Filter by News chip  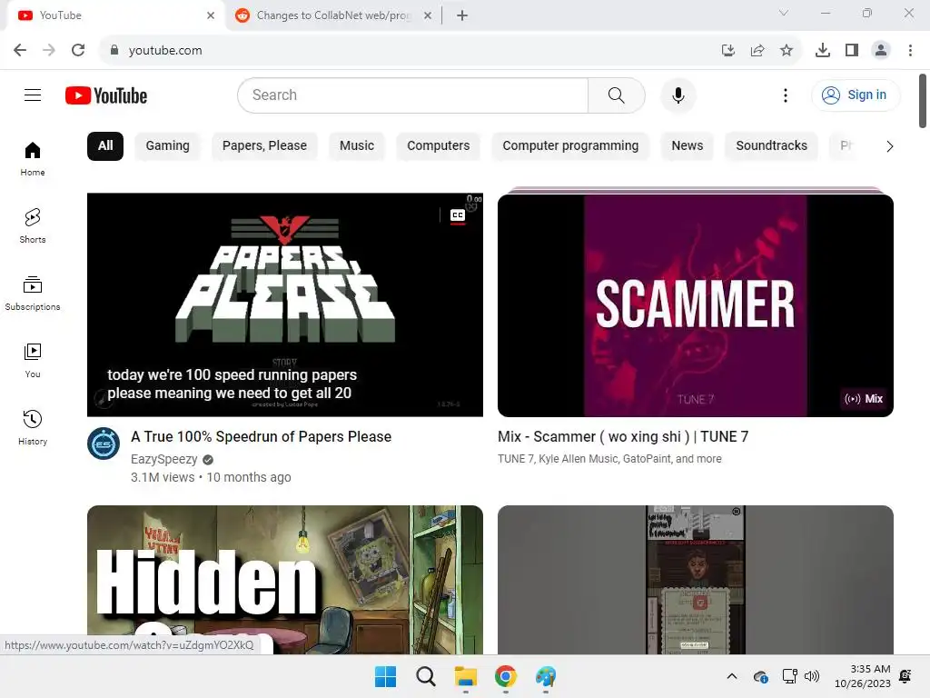coord(688,146)
